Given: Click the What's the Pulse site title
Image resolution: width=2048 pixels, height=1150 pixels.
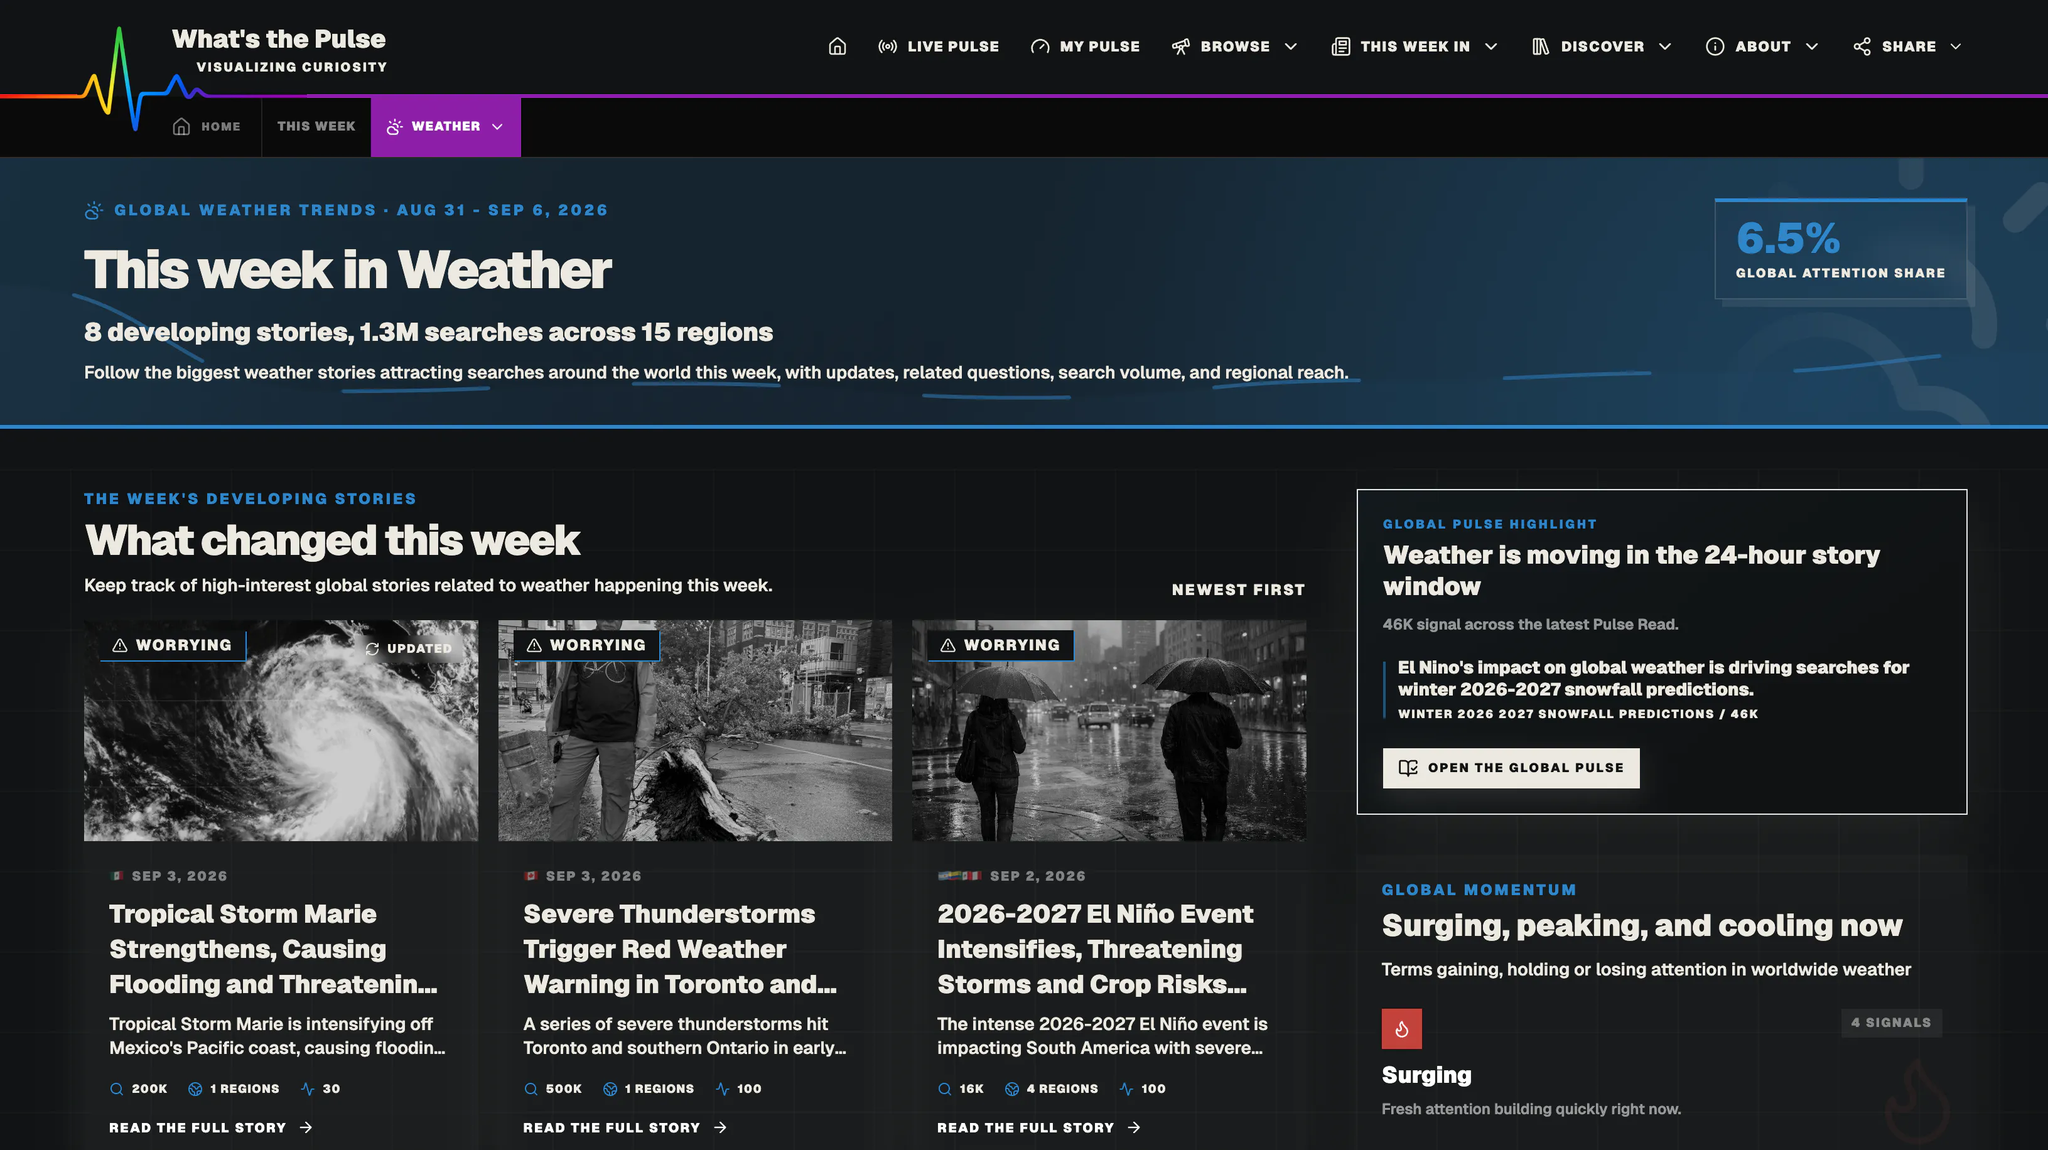Looking at the screenshot, I should pyautogui.click(x=278, y=39).
